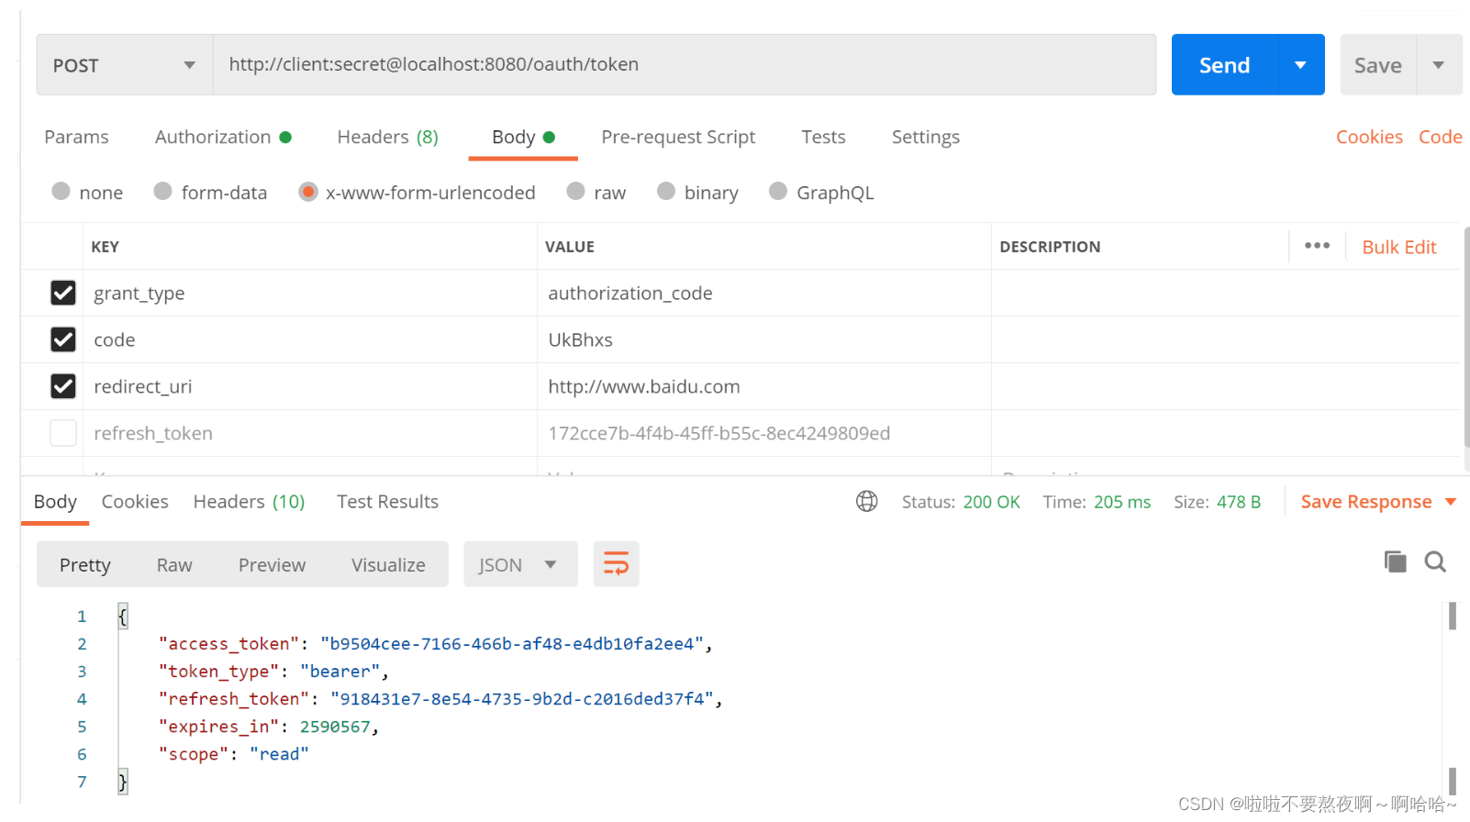
Task: Uncheck the redirect_uri parameter checkbox
Action: 62,386
